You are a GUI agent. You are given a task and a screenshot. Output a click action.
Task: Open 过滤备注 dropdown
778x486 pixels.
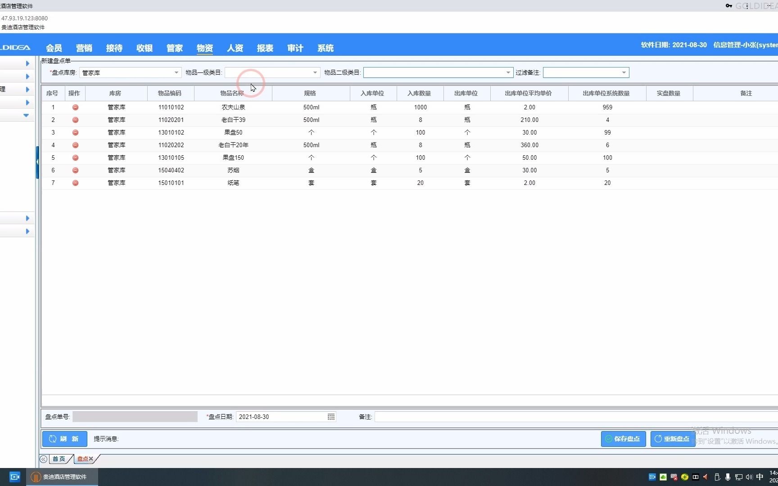[624, 72]
